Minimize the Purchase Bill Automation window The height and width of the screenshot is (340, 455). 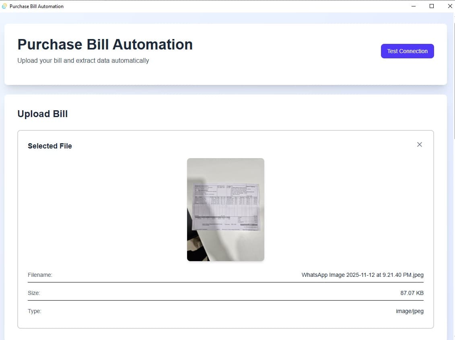pyautogui.click(x=413, y=6)
